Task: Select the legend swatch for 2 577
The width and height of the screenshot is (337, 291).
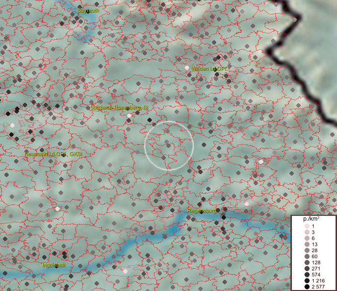Action: [x=307, y=288]
